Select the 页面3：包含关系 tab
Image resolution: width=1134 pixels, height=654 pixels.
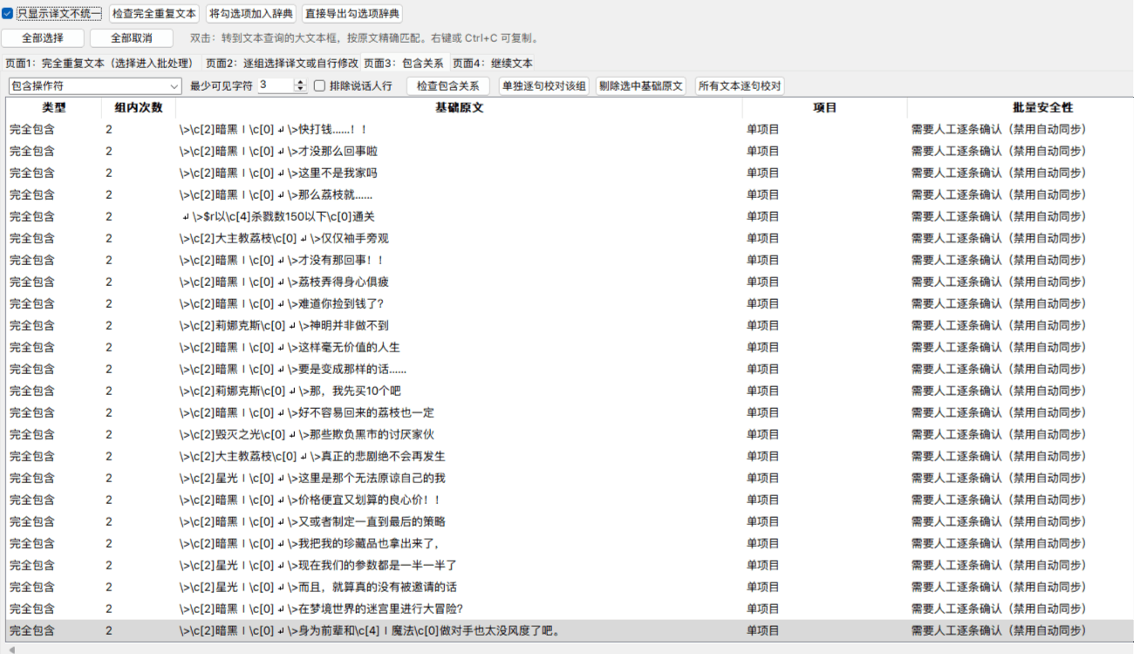403,64
